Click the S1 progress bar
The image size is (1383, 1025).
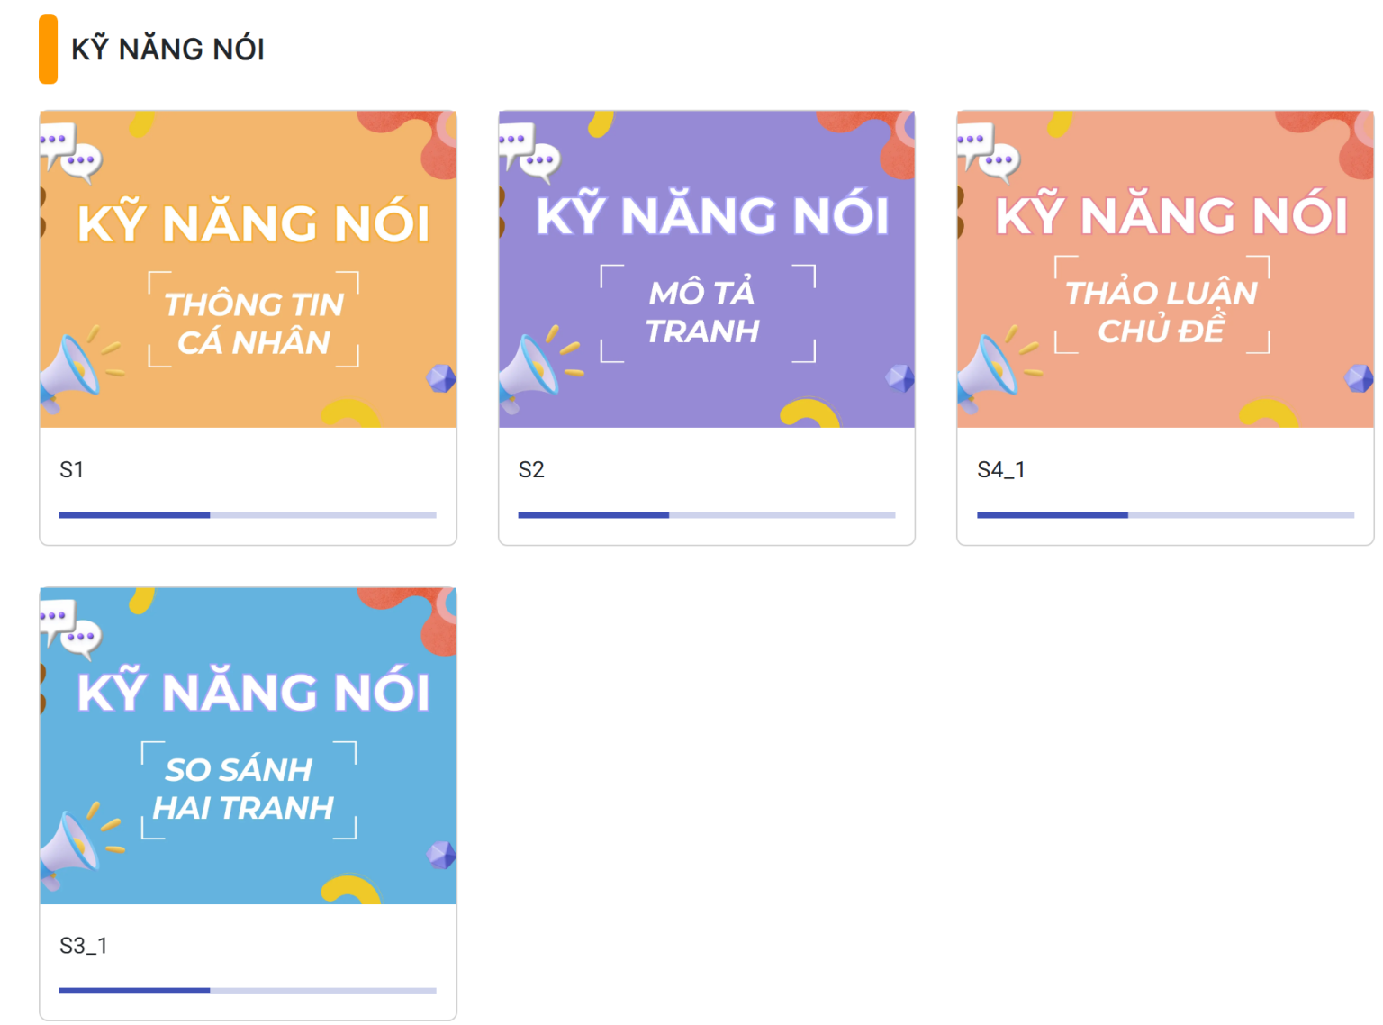[248, 515]
